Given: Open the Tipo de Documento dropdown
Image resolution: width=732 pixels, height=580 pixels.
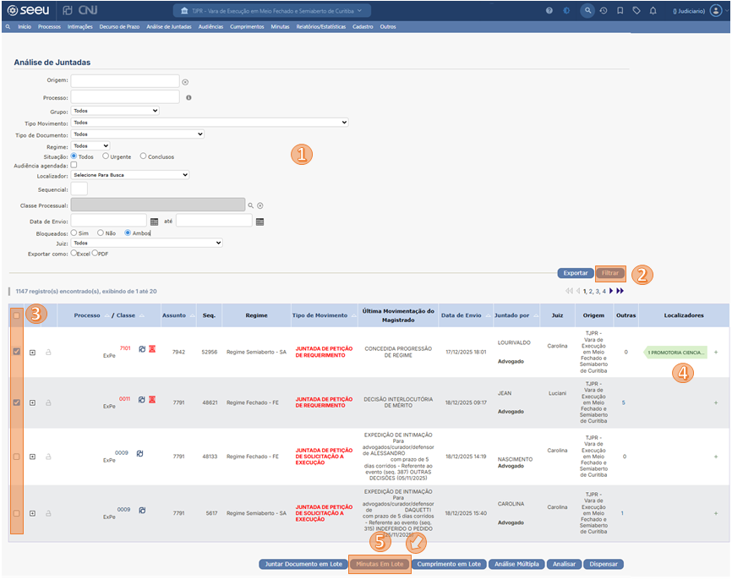Looking at the screenshot, I should [138, 134].
